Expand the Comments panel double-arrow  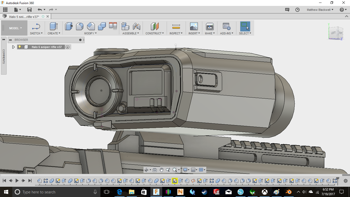click(4, 40)
